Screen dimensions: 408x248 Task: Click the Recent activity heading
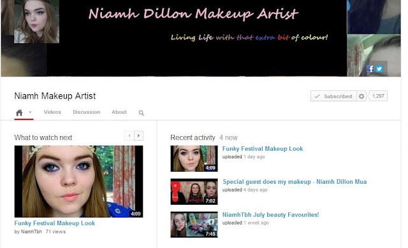193,137
